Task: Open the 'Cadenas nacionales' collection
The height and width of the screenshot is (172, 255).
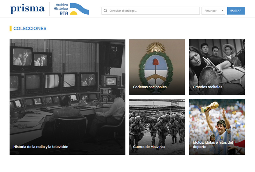Action: [x=157, y=67]
